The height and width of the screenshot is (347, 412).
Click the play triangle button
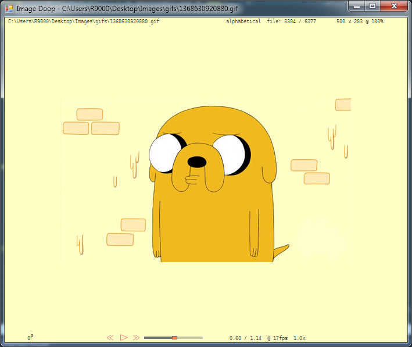(x=124, y=337)
